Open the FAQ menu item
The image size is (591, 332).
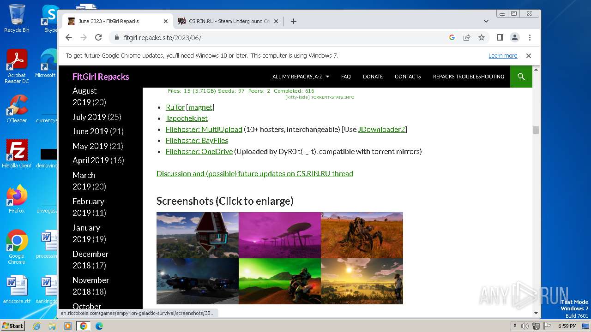[x=346, y=77]
